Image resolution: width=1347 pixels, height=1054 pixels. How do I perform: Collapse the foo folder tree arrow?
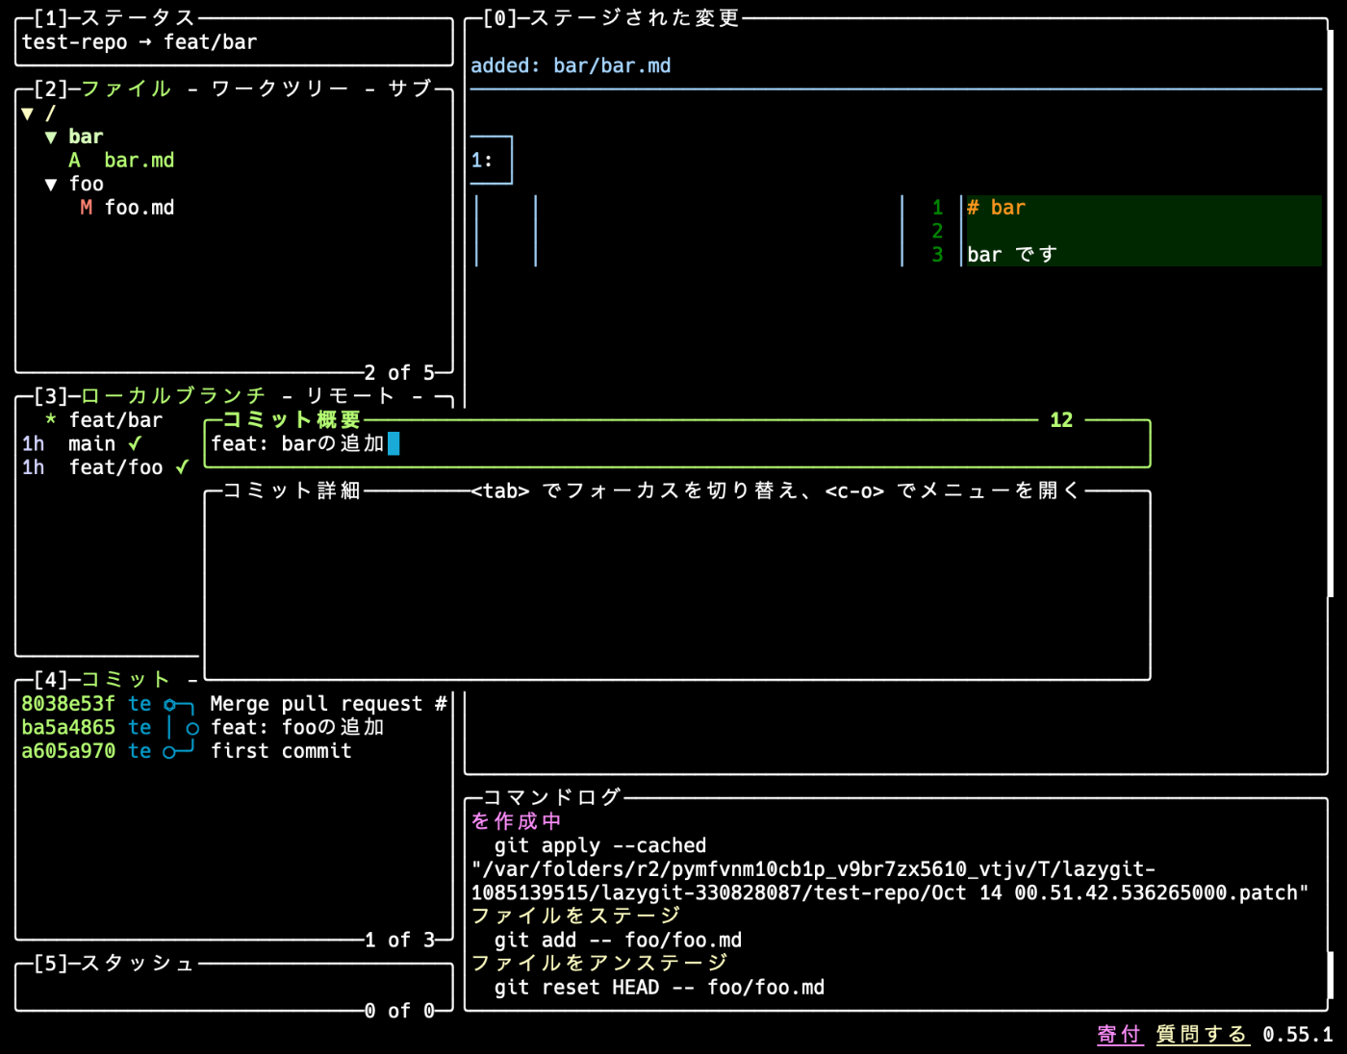point(51,185)
